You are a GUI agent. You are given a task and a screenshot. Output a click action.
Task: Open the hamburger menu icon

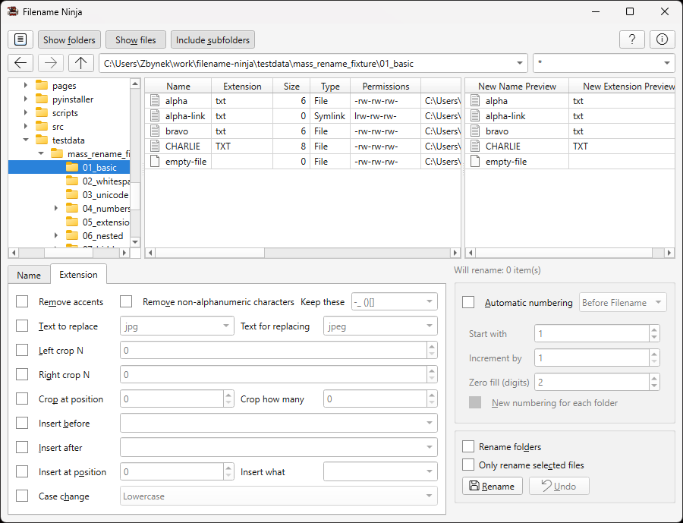(x=20, y=39)
